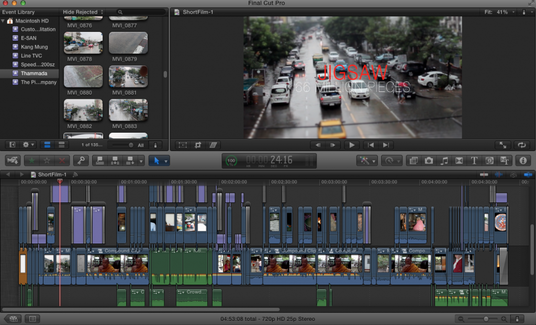Adjust the timeline zoom slider
The width and height of the screenshot is (536, 325).
[486, 319]
